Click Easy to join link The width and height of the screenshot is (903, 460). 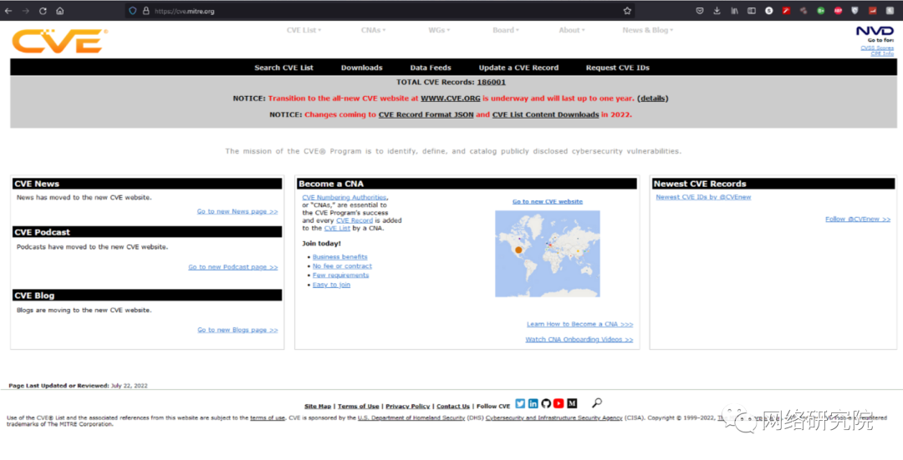(x=331, y=285)
